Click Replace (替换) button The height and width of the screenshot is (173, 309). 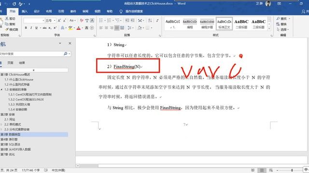pos(282,24)
